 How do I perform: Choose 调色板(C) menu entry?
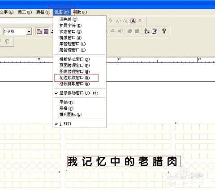80,19
